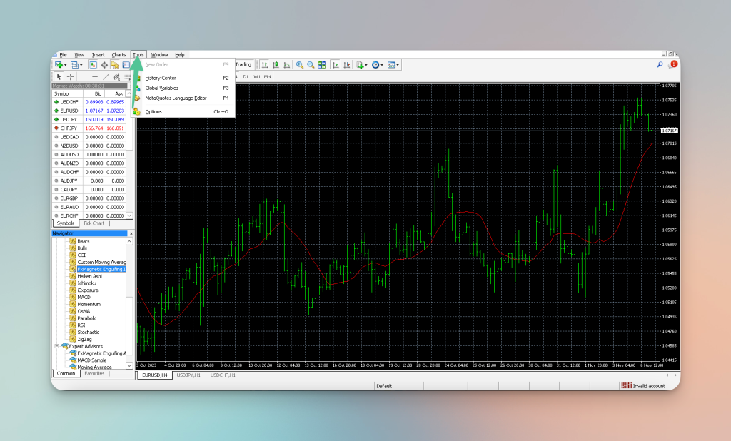Collapse the Expert Advisors tree node
The image size is (731, 441).
click(x=56, y=346)
